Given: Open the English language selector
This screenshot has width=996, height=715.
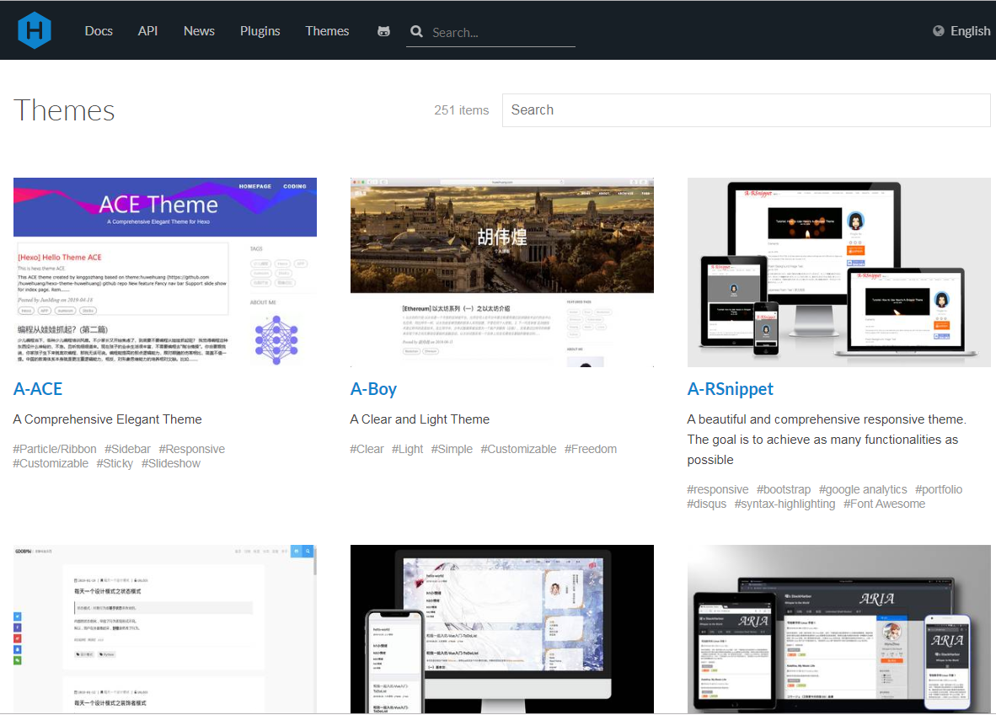Looking at the screenshot, I should [x=970, y=31].
